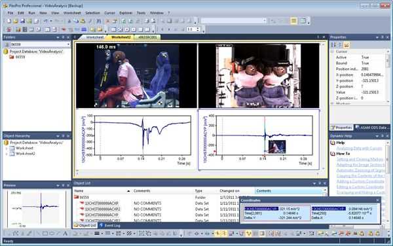Select the Rectangle drawing tool
This screenshot has width=393, height=246.
pos(45,234)
